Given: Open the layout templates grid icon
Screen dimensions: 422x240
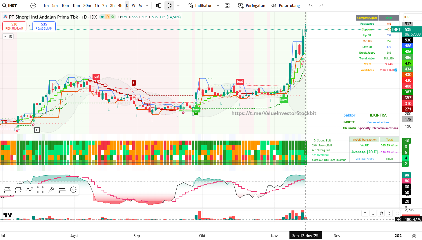Looking at the screenshot, I should click(227, 6).
